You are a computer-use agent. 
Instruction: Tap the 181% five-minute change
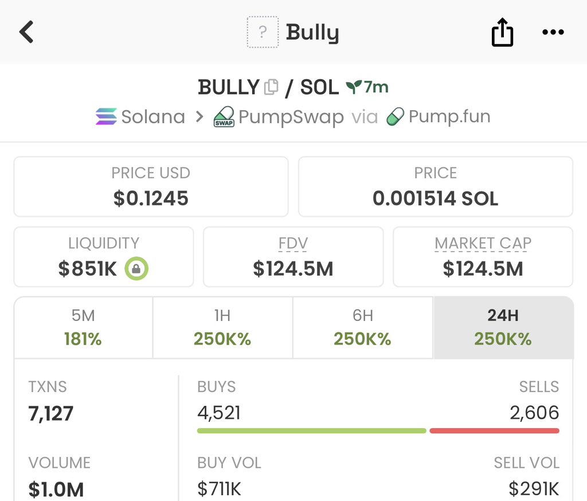[83, 339]
